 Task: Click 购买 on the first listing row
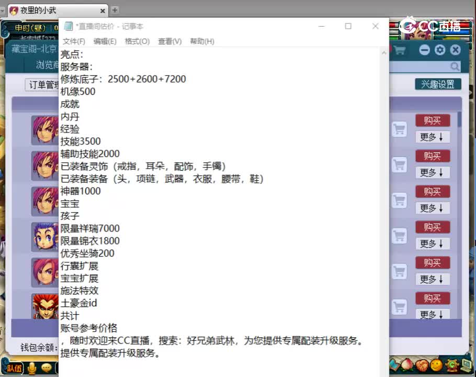click(x=433, y=120)
